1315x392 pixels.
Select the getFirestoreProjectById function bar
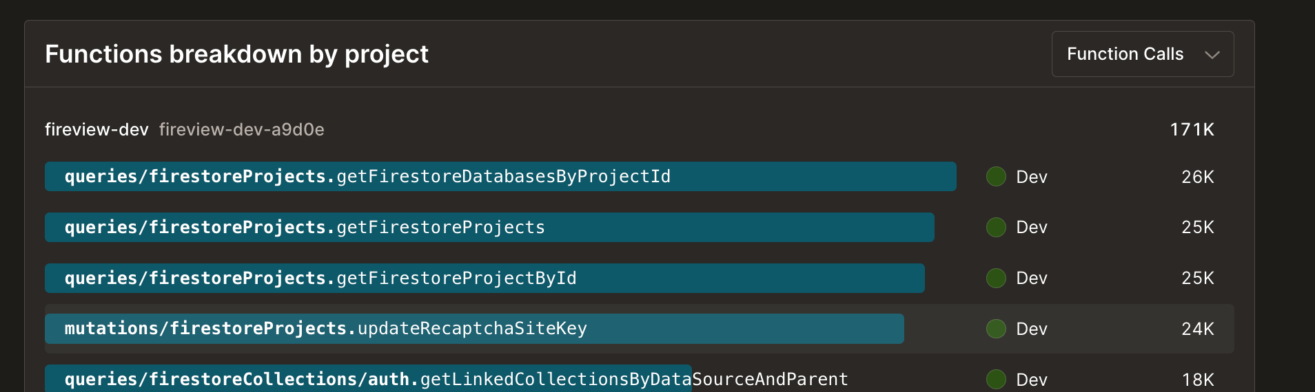(x=484, y=279)
